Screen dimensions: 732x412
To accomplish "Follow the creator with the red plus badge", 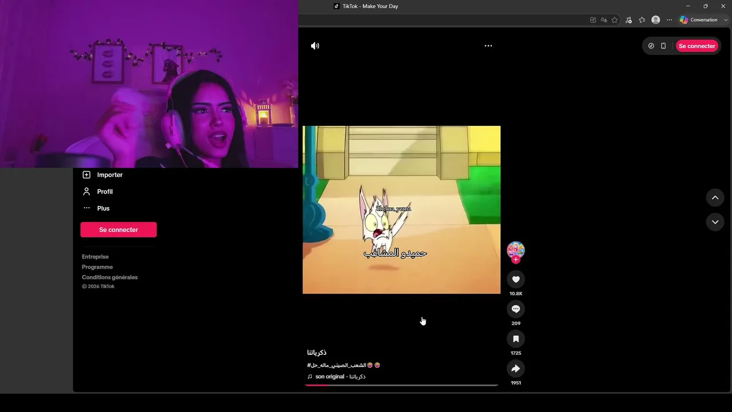I will tap(516, 260).
